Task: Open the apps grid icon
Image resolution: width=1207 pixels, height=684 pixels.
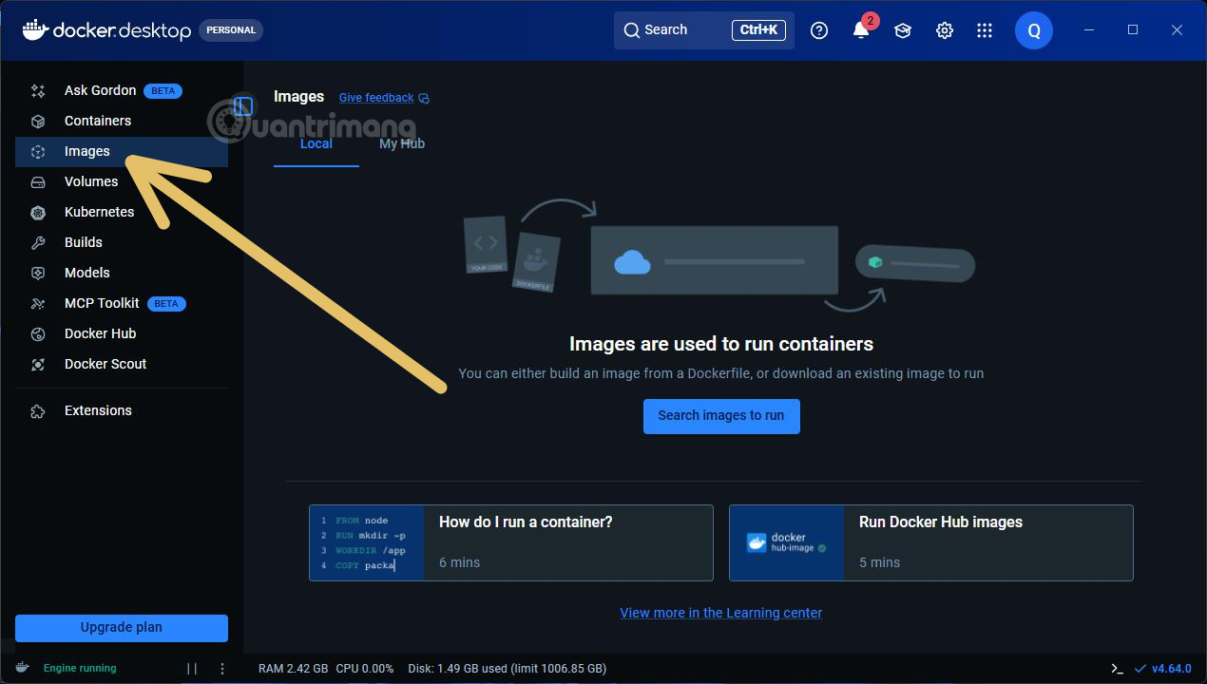Action: 985,30
